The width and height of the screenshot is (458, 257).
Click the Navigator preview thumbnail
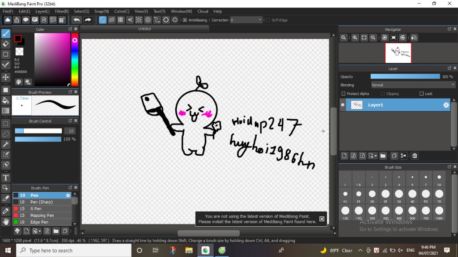coord(398,53)
